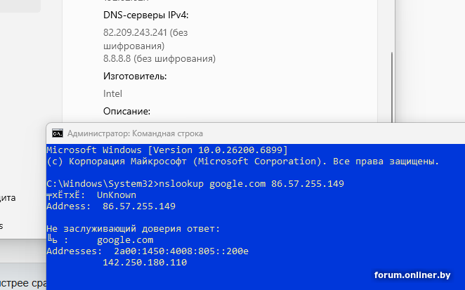The width and height of the screenshot is (465, 290).
Task: Click the 'Microsoft Windows [Version 10.0.26200.6899]' line
Action: 166,150
